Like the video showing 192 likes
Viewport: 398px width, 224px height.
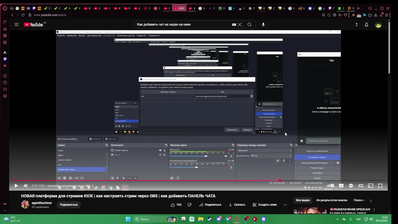tap(176, 205)
